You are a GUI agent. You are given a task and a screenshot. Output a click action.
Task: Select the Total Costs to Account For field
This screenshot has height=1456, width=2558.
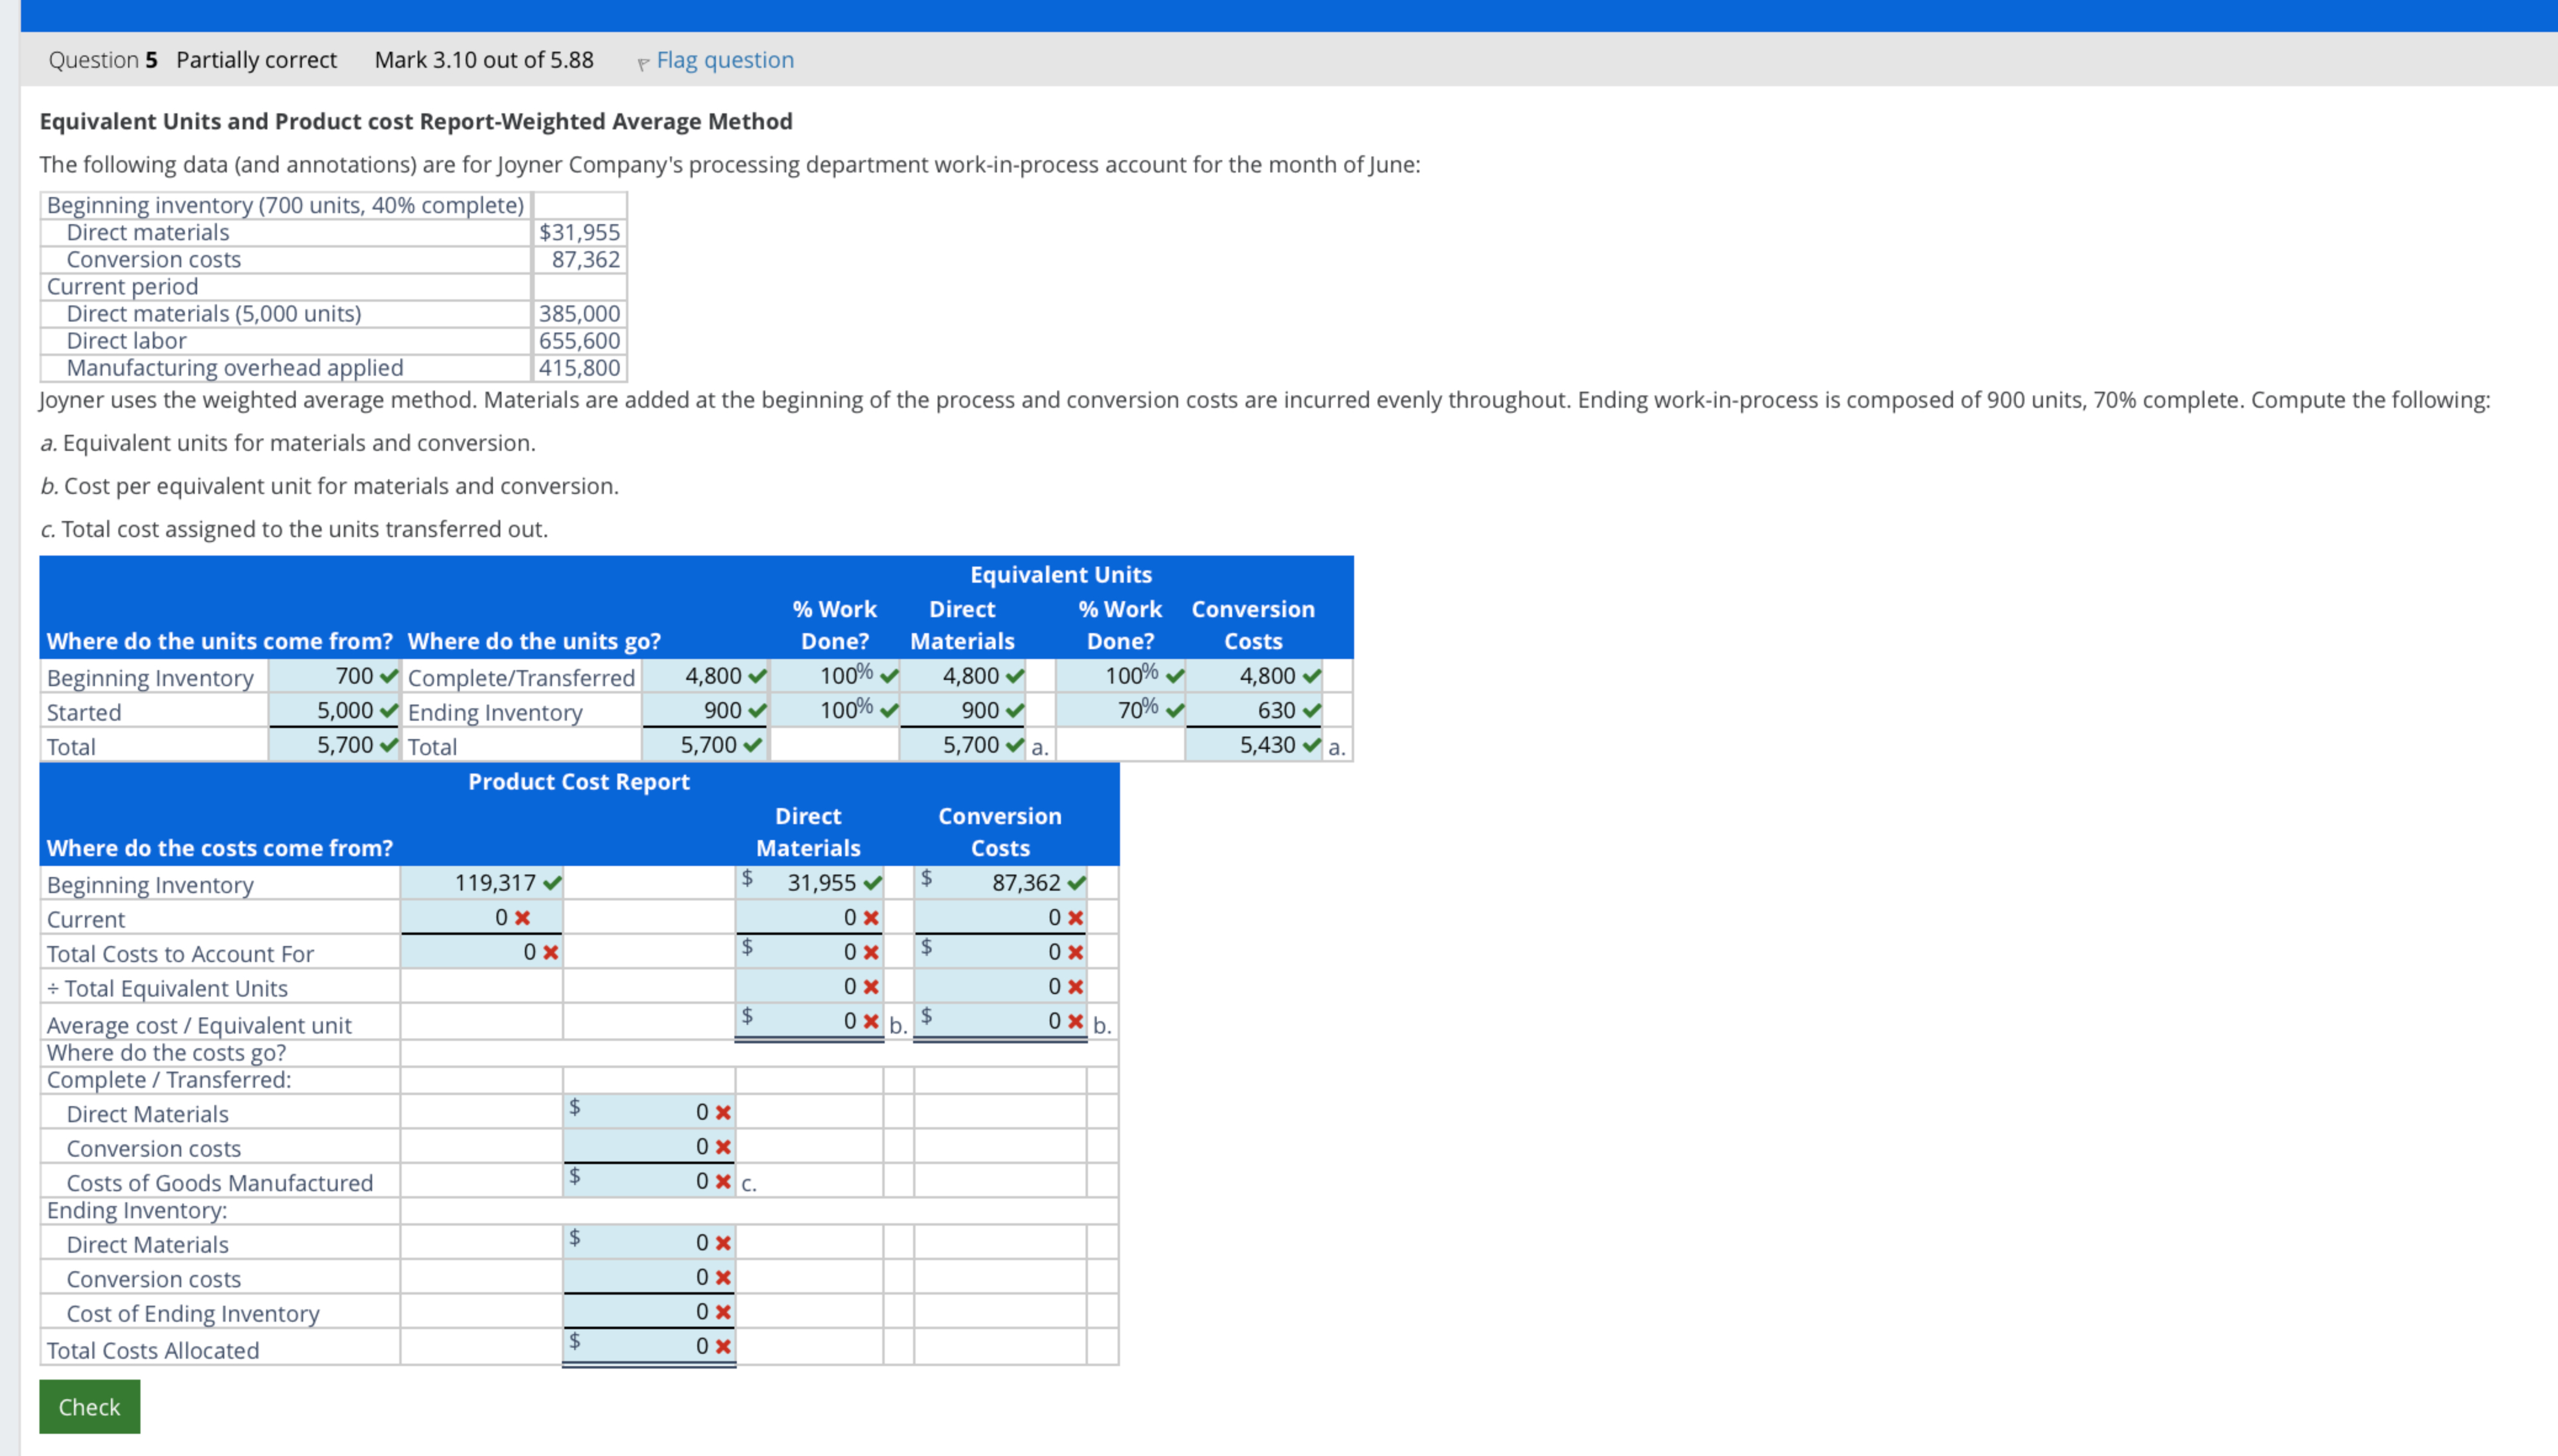480,952
